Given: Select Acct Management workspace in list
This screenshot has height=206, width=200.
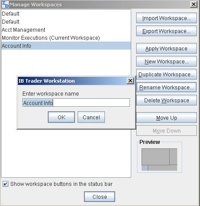Looking at the screenshot, I should [x=66, y=30].
